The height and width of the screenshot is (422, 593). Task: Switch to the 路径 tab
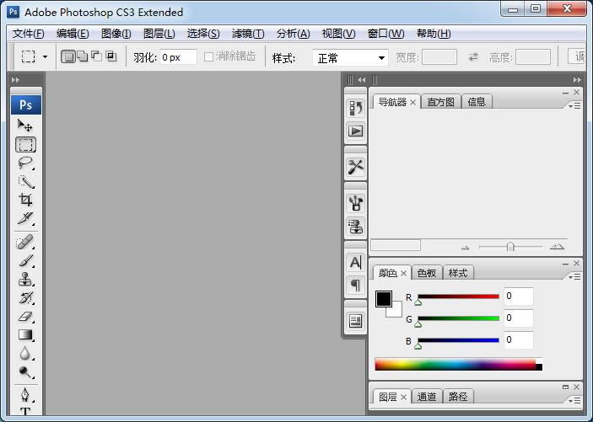[457, 397]
